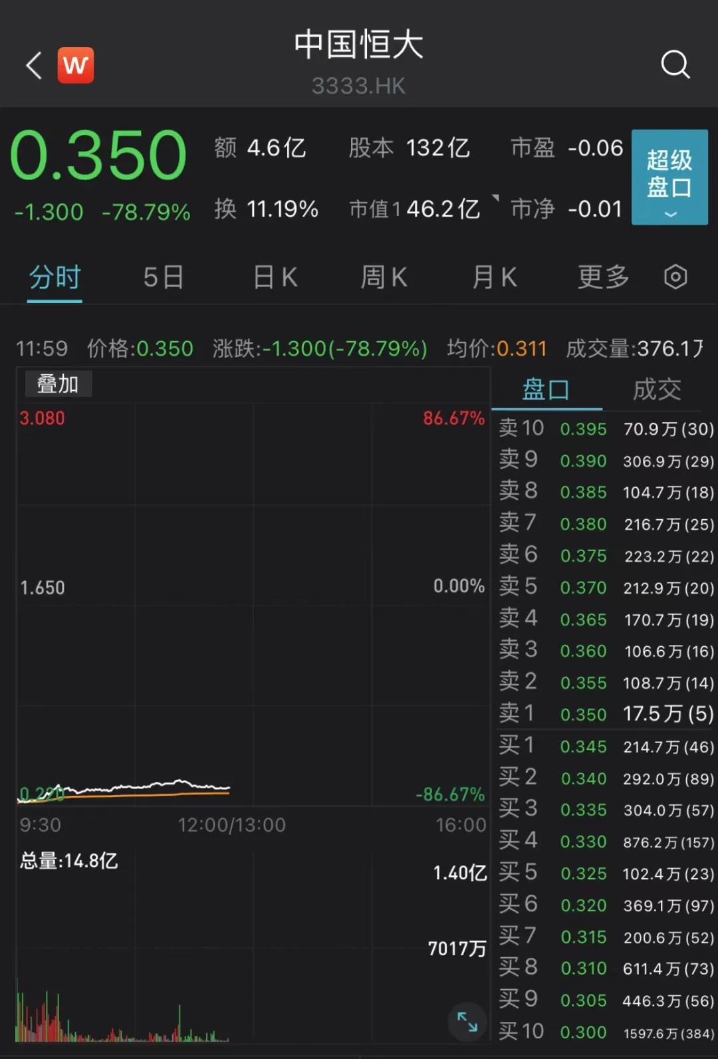Open the search magnifier icon
The width and height of the screenshot is (718, 1059).
[x=675, y=64]
